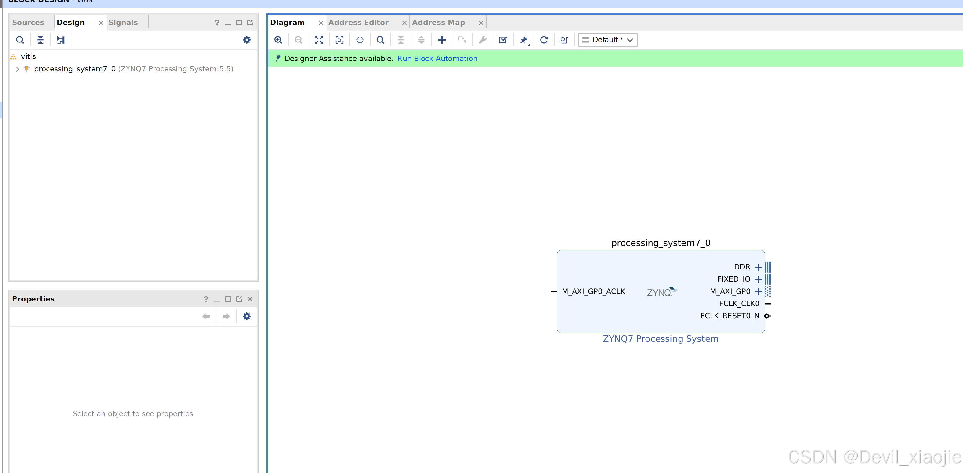Image resolution: width=963 pixels, height=473 pixels.
Task: Click the Zoom In icon in Diagram toolbar
Action: (278, 40)
